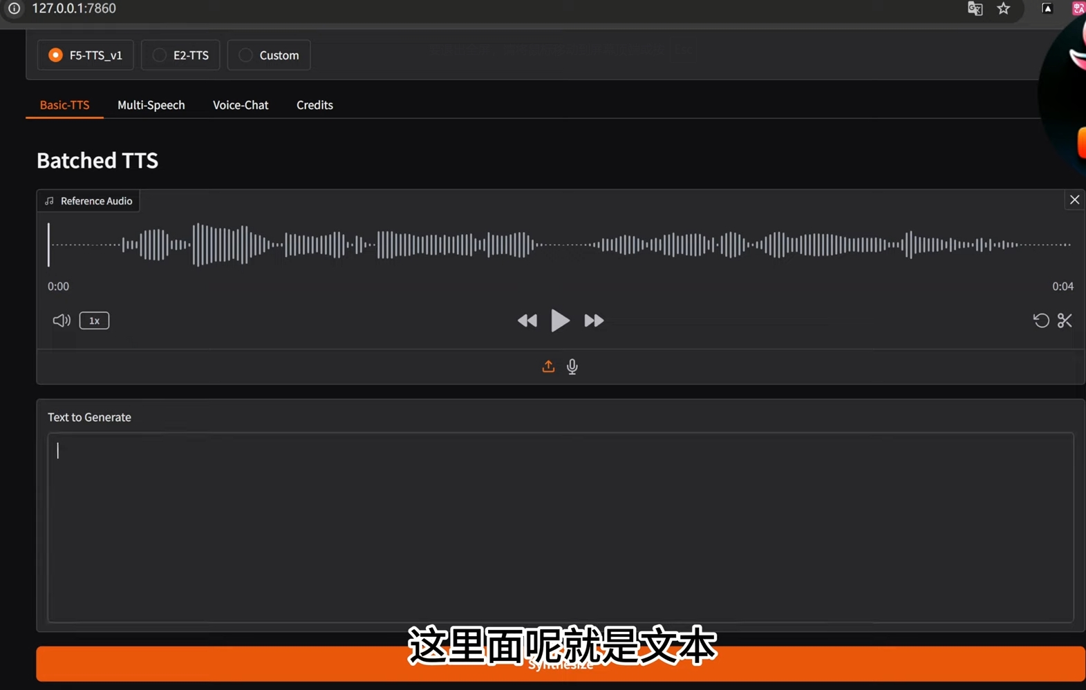Click inside the Text to Generate box
This screenshot has height=690, width=1086.
pos(561,528)
